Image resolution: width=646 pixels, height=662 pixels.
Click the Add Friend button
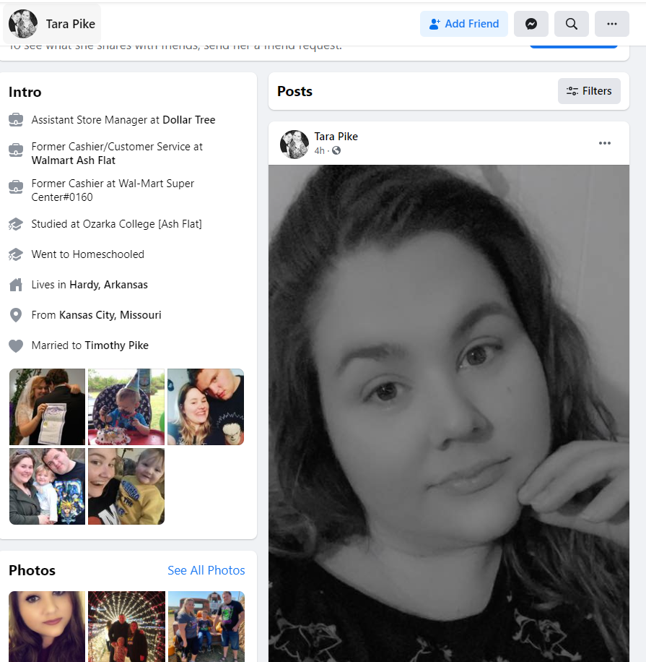(x=464, y=24)
